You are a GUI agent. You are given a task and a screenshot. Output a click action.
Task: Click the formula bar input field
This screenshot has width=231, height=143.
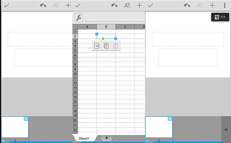point(115,18)
